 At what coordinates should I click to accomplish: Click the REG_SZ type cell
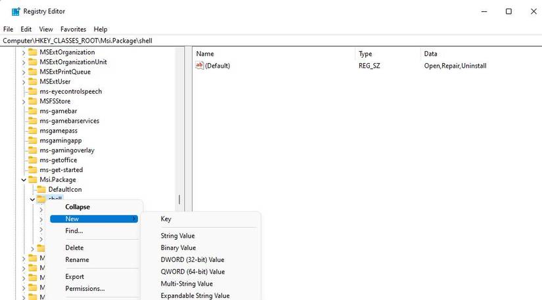tap(369, 66)
